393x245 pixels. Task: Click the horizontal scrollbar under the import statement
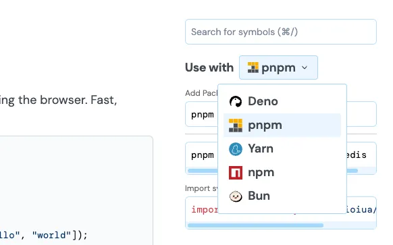pyautogui.click(x=255, y=225)
